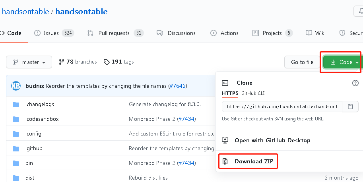Click the Issues count badge 524

68,33
